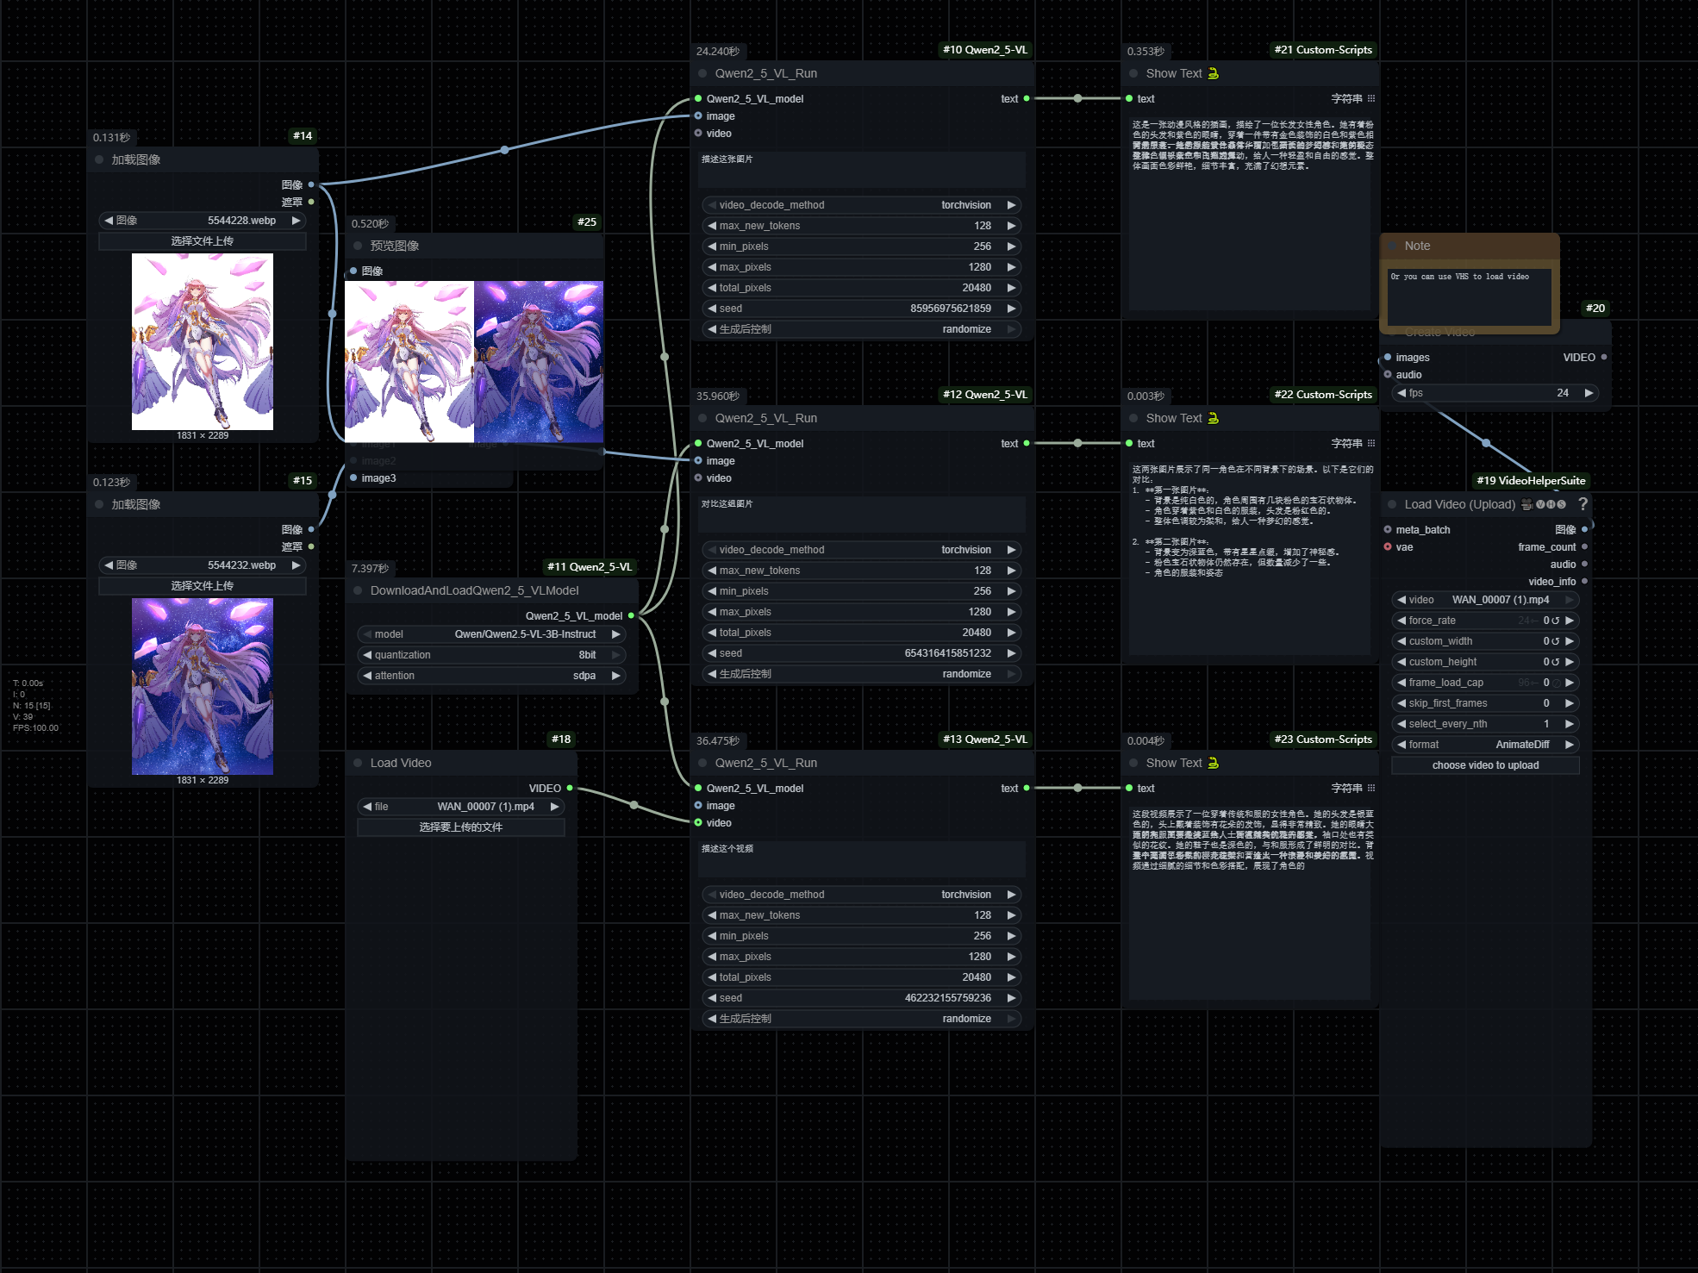Collapse the Load Video node #18 via its title dot

[358, 763]
